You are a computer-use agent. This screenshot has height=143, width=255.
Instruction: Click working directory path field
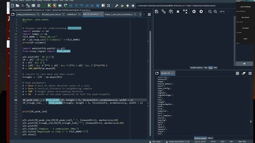186,6
